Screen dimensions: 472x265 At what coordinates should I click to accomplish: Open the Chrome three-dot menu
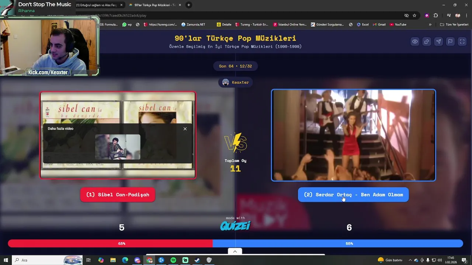(x=466, y=15)
